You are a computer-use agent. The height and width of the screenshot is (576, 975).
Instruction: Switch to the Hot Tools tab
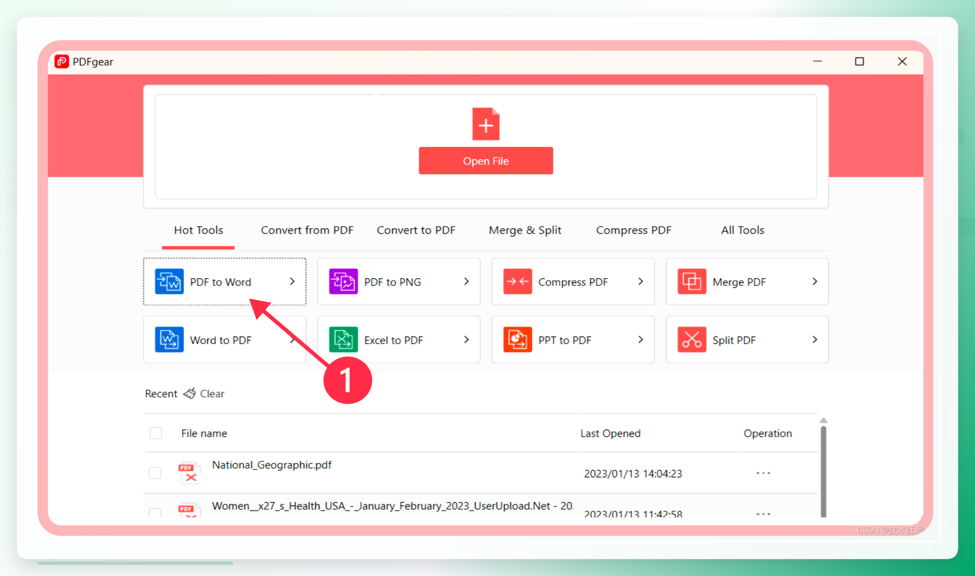pos(198,230)
